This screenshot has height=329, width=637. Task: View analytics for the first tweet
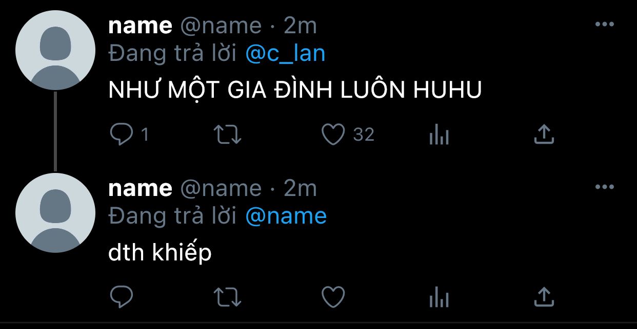point(439,136)
